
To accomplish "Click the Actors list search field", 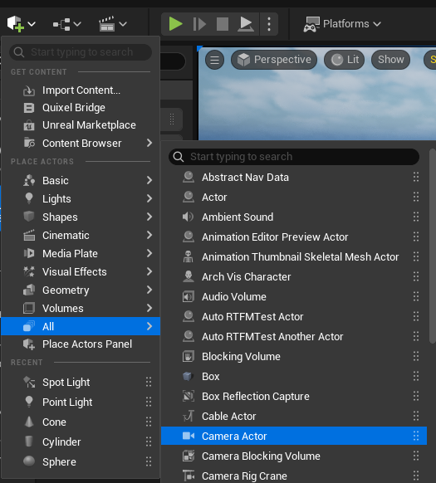I will [294, 157].
